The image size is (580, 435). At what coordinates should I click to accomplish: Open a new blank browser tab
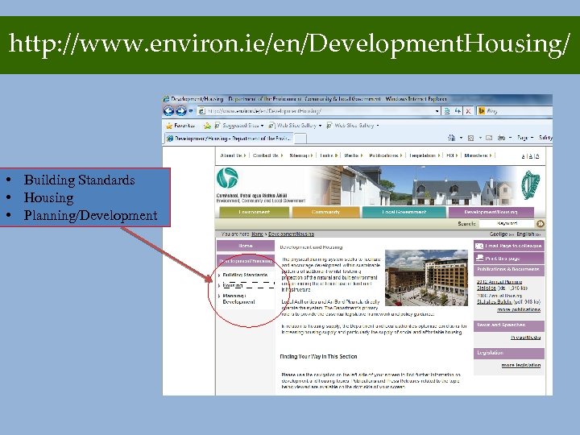[x=300, y=139]
